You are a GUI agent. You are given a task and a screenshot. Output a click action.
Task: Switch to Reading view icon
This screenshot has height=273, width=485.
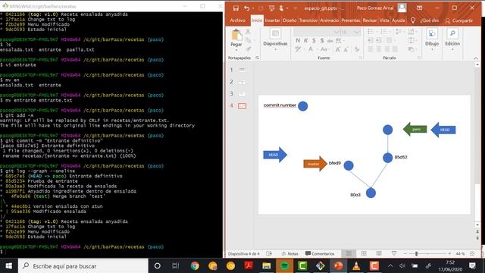tap(379, 254)
